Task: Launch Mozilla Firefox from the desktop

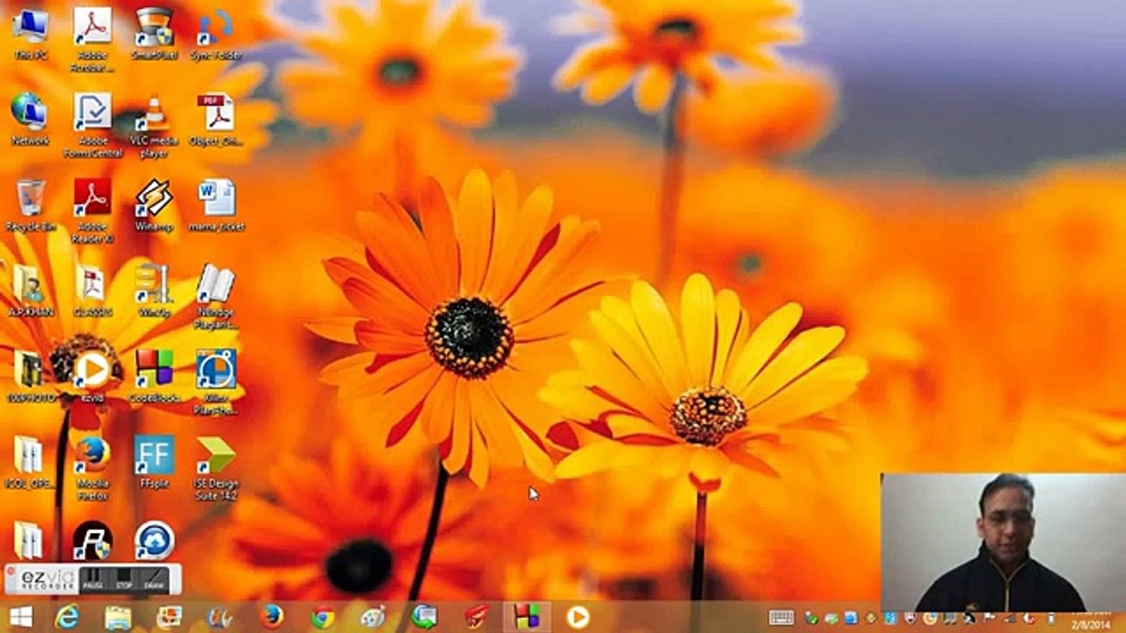Action: (x=91, y=468)
